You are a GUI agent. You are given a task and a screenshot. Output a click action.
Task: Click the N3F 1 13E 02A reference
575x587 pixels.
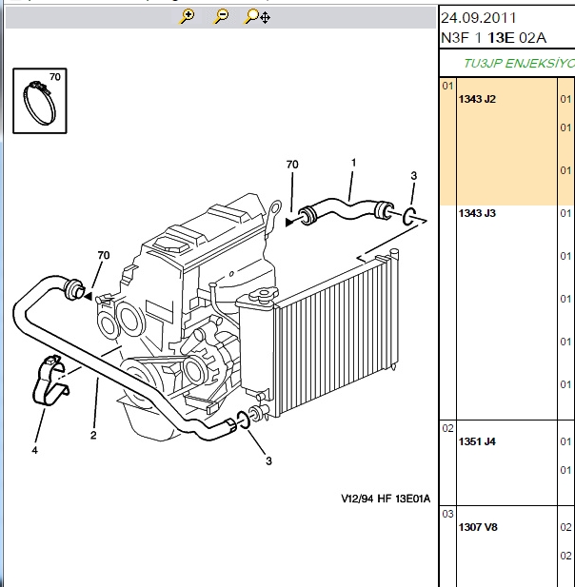493,38
